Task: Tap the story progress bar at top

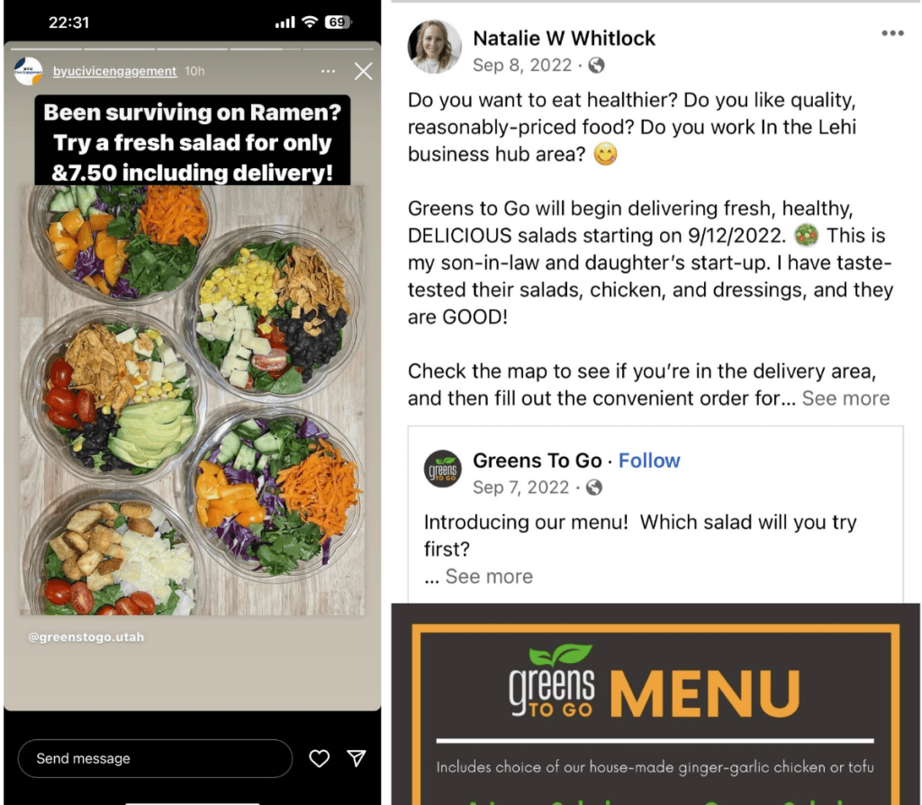Action: click(x=193, y=49)
